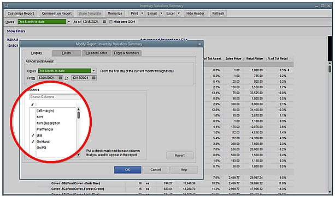Viewport: 335px width, 197px height.
Task: Switch to the Display tab
Action: pos(37,53)
